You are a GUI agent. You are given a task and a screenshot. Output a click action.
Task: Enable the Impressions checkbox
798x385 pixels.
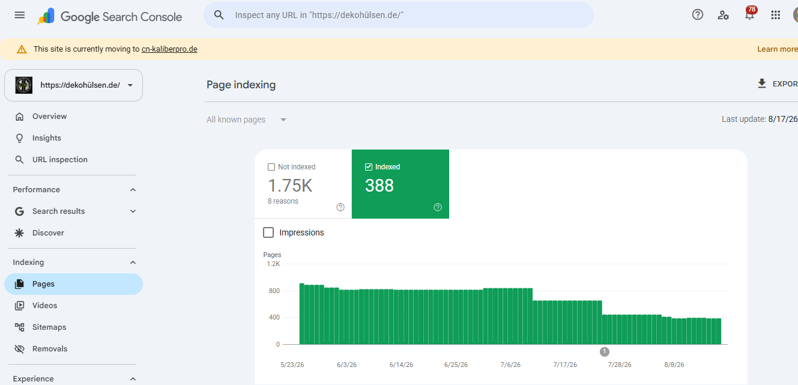coord(268,232)
